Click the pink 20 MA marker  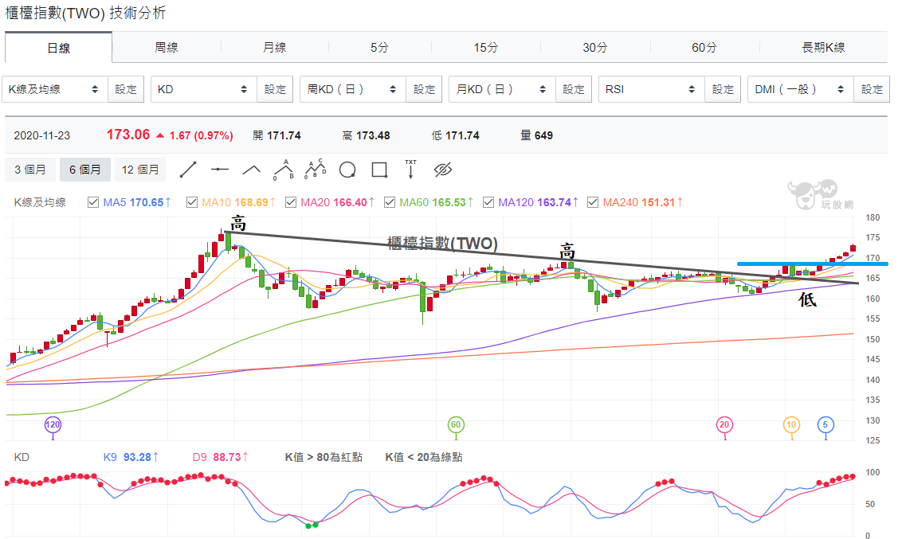[x=724, y=425]
